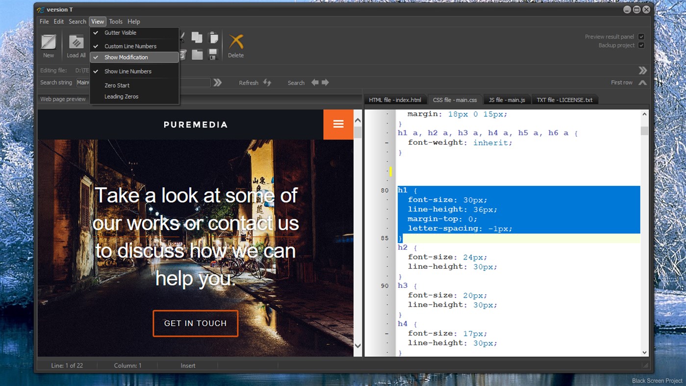
Task: Click the floppy disk save icon
Action: [x=213, y=54]
